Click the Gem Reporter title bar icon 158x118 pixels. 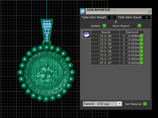pyautogui.click(x=83, y=11)
